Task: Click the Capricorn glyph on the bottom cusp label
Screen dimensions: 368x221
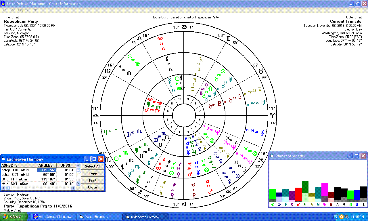Action: click(184, 204)
